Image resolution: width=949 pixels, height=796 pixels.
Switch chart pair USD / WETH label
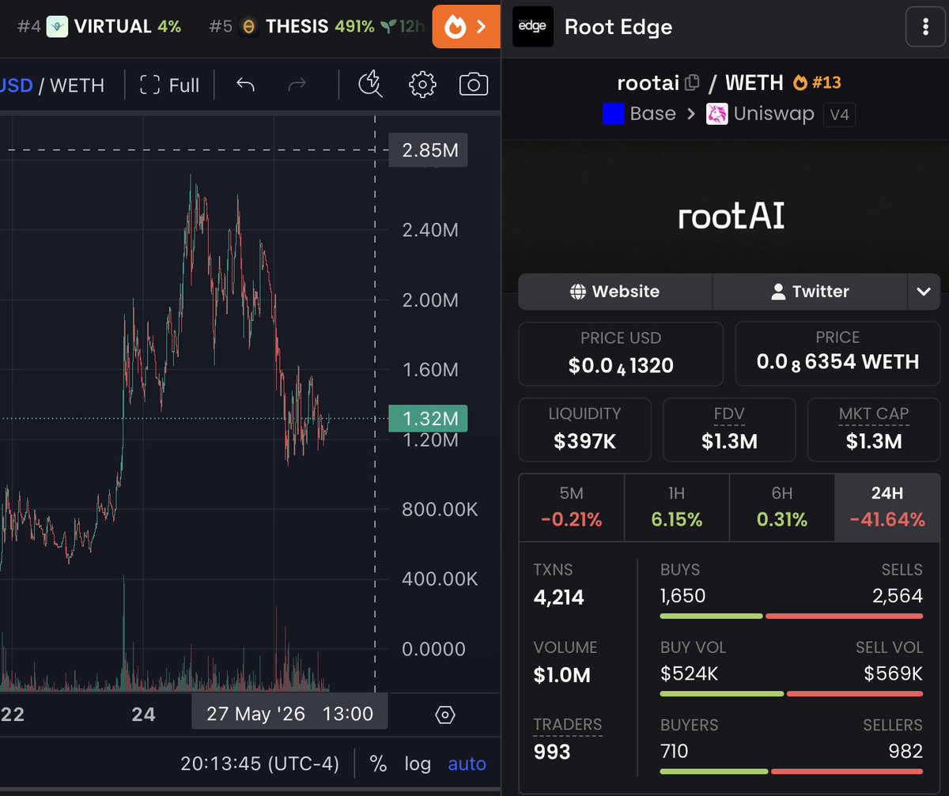point(52,85)
